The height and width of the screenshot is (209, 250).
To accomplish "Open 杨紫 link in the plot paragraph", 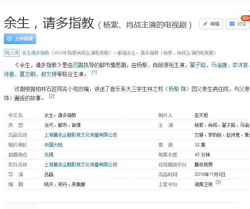I will coord(173,89).
